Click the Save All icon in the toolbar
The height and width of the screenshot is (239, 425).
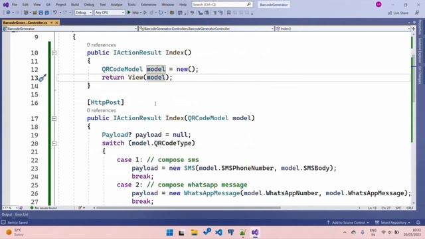pyautogui.click(x=47, y=13)
